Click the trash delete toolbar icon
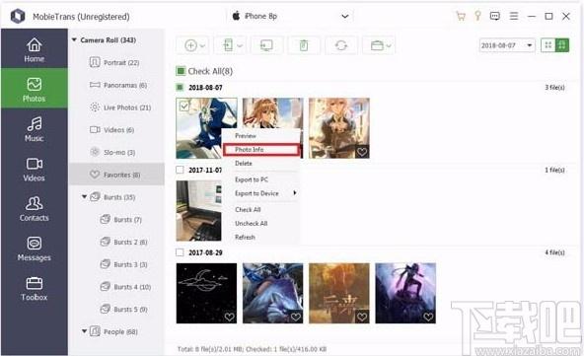584x356 pixels. [304, 45]
